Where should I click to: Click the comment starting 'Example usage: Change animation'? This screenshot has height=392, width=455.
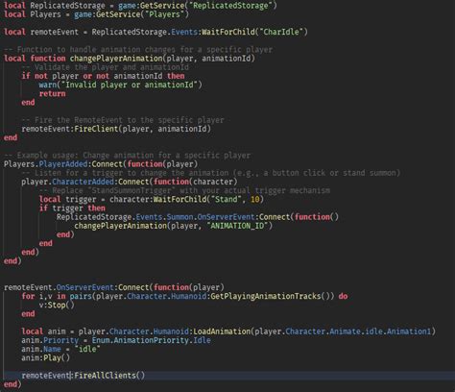point(127,156)
